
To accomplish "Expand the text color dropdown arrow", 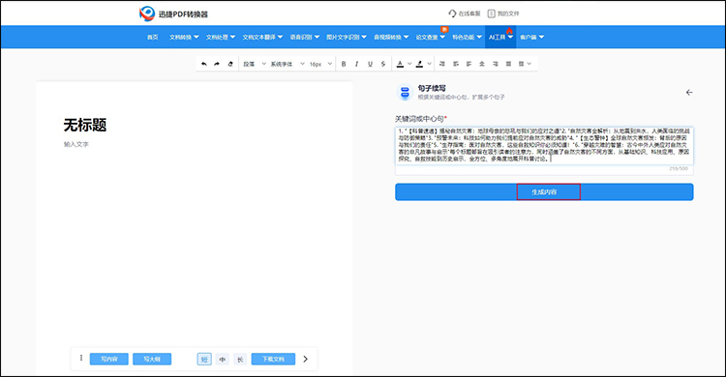I will [x=409, y=64].
